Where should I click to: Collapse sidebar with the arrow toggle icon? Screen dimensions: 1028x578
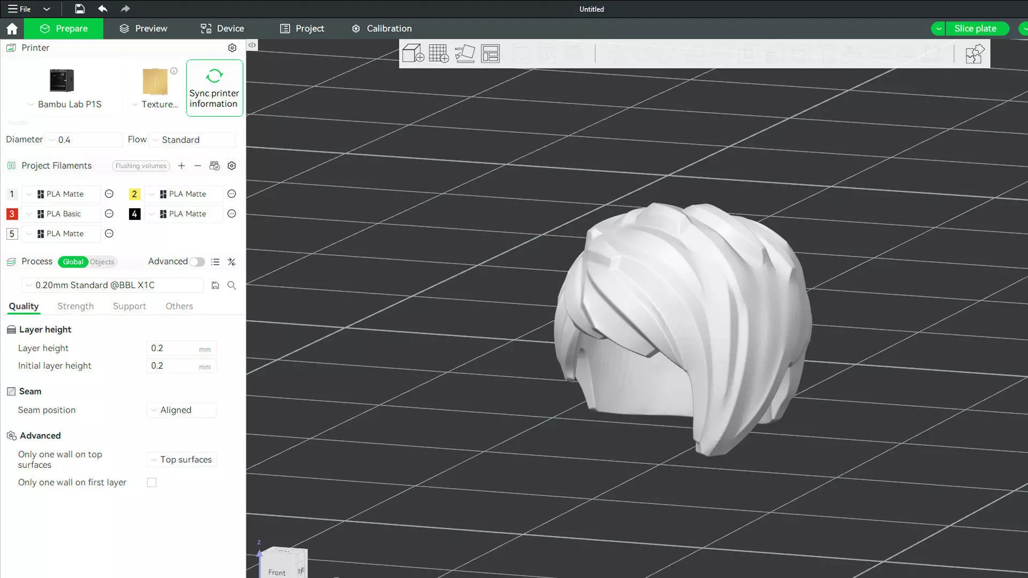(x=252, y=45)
